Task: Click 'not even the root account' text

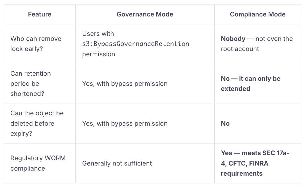Action: tap(257, 44)
